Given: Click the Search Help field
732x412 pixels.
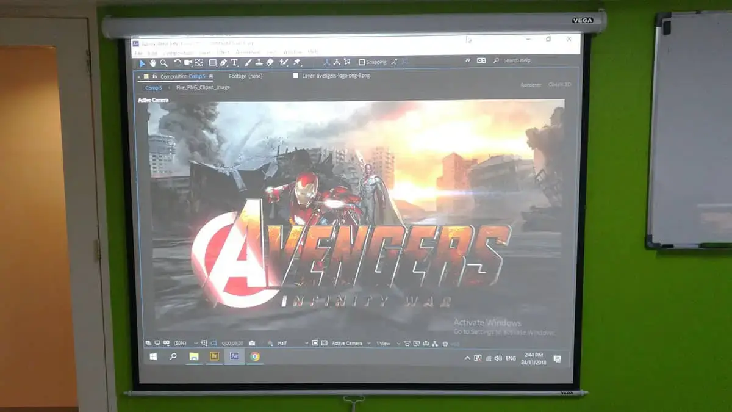Looking at the screenshot, I should 517,60.
